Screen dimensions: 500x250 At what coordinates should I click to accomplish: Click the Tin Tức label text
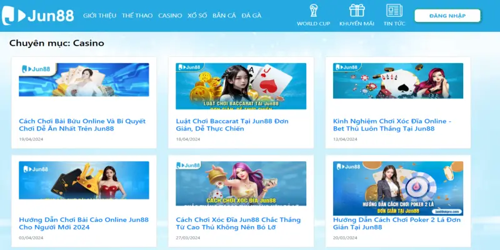(394, 24)
